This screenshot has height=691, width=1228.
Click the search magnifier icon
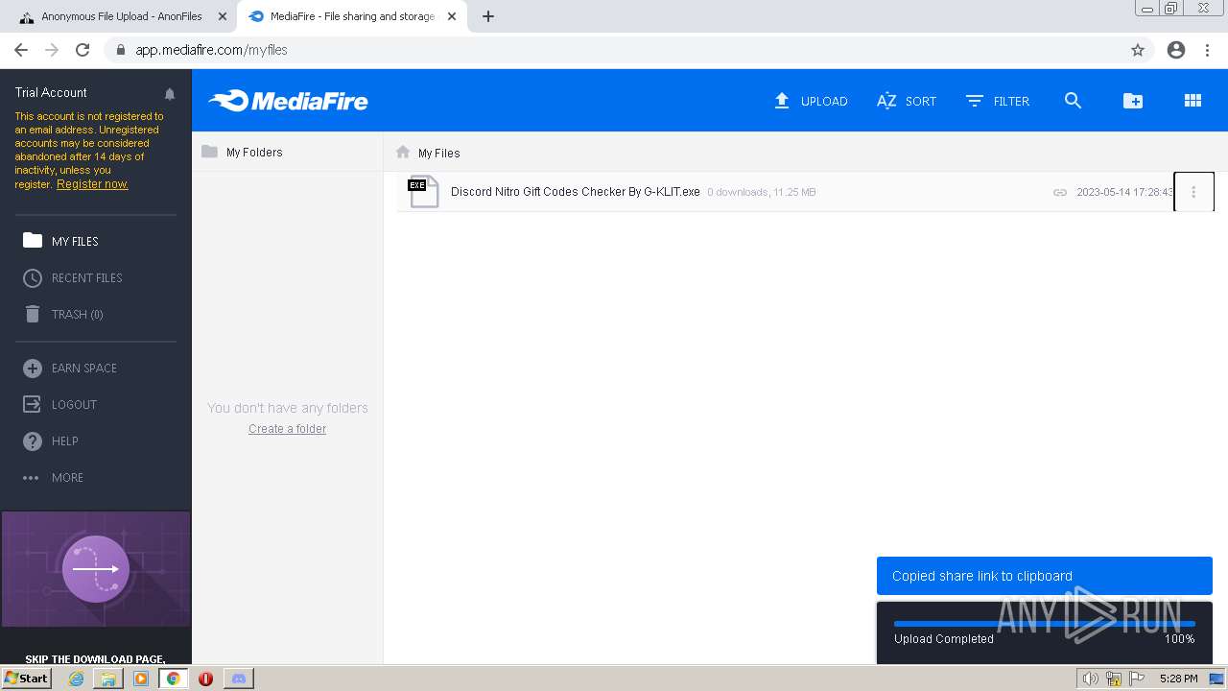(x=1073, y=101)
